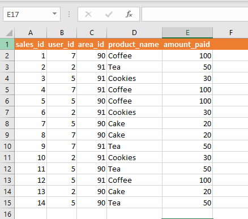Viewport: 248px width, 219px height.
Task: Select amount_paid value 20 in row 8
Action: (187, 123)
